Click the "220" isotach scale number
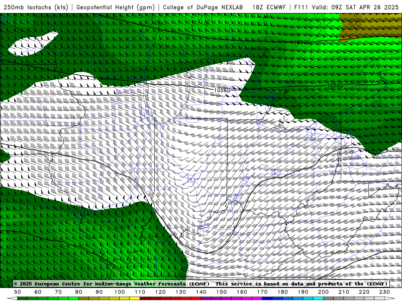The width and height of the screenshot is (402, 301). click(364, 292)
